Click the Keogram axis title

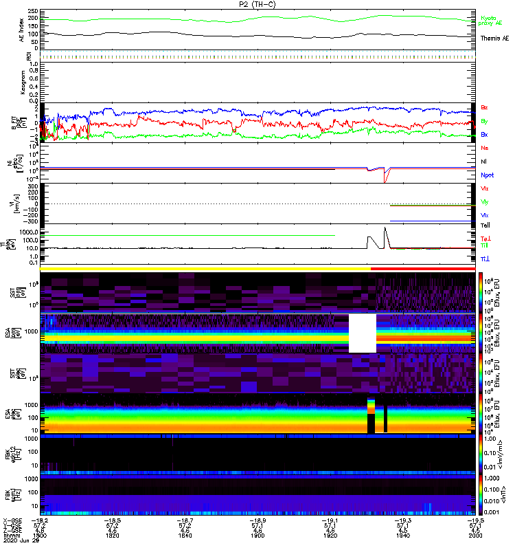[23, 82]
